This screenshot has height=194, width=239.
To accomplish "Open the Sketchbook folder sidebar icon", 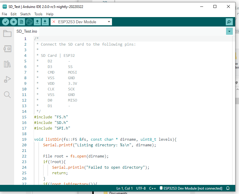I will click(7, 33).
